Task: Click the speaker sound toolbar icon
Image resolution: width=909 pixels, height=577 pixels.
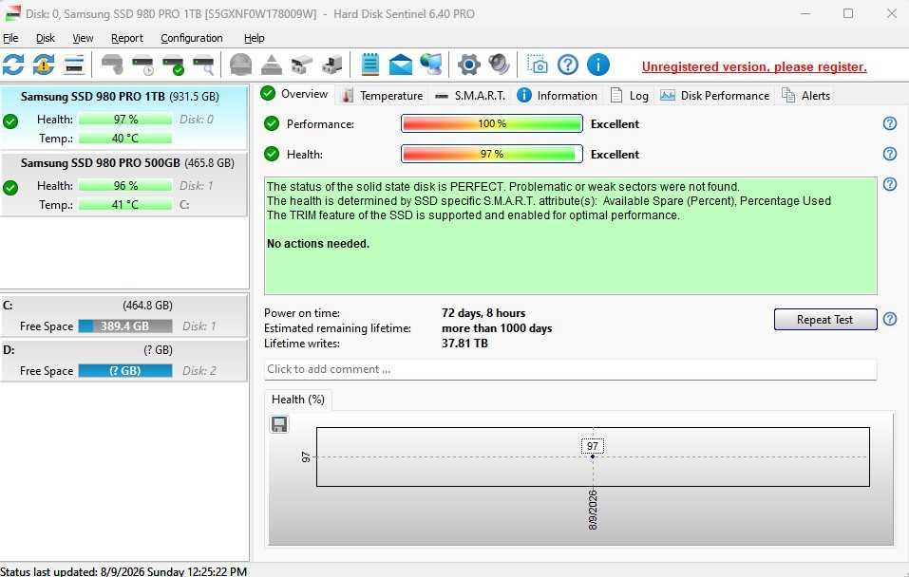Action: pyautogui.click(x=499, y=65)
